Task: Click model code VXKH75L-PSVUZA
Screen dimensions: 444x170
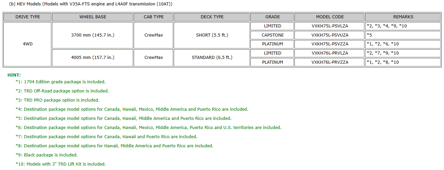Action: pyautogui.click(x=330, y=35)
